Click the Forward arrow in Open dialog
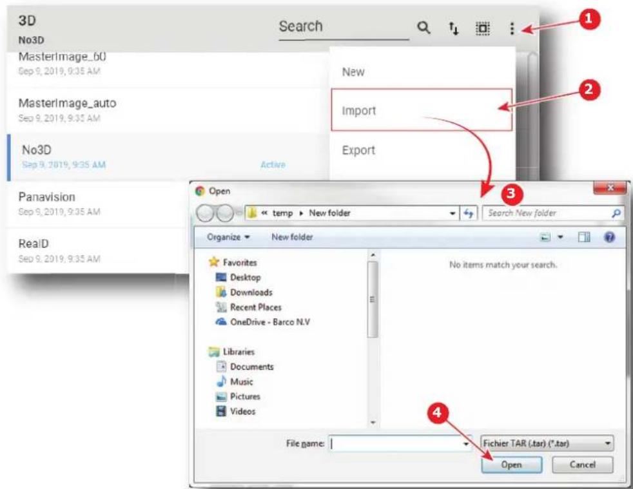 224,213
